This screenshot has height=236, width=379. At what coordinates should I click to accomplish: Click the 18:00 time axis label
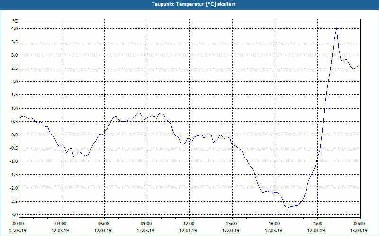(275, 224)
